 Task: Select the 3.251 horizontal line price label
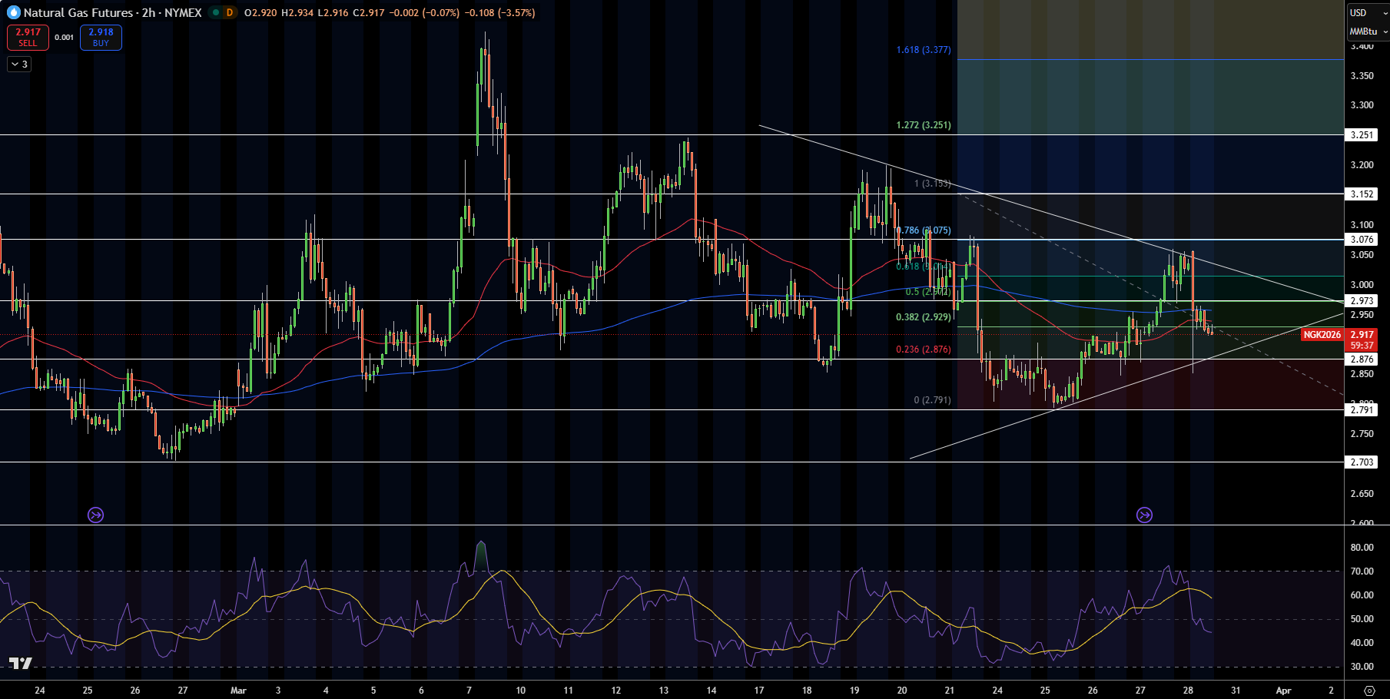click(x=1362, y=134)
